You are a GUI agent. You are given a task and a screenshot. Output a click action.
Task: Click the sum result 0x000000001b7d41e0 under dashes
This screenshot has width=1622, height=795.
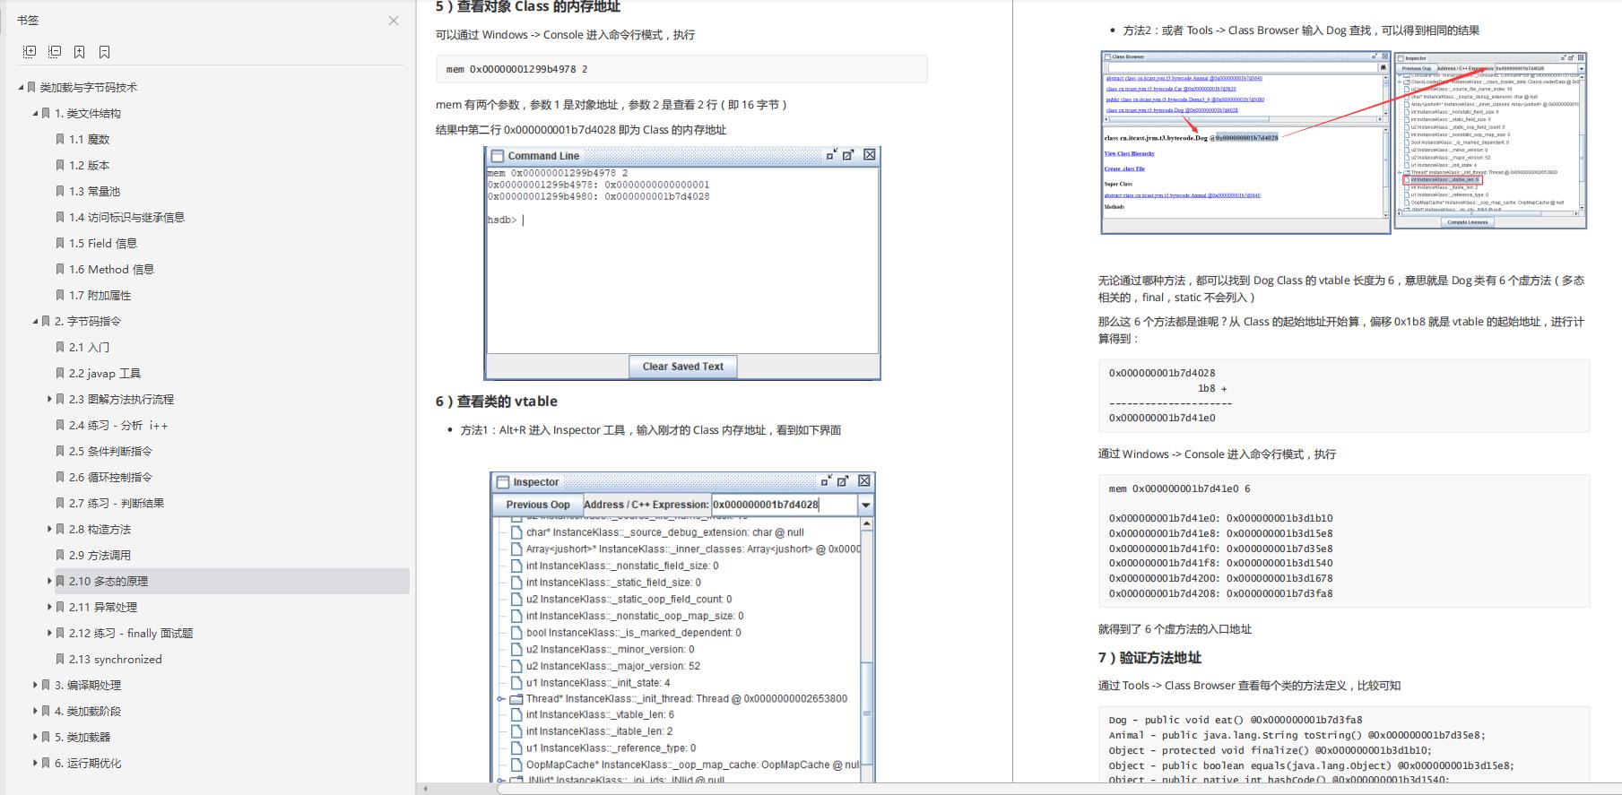pos(1162,418)
